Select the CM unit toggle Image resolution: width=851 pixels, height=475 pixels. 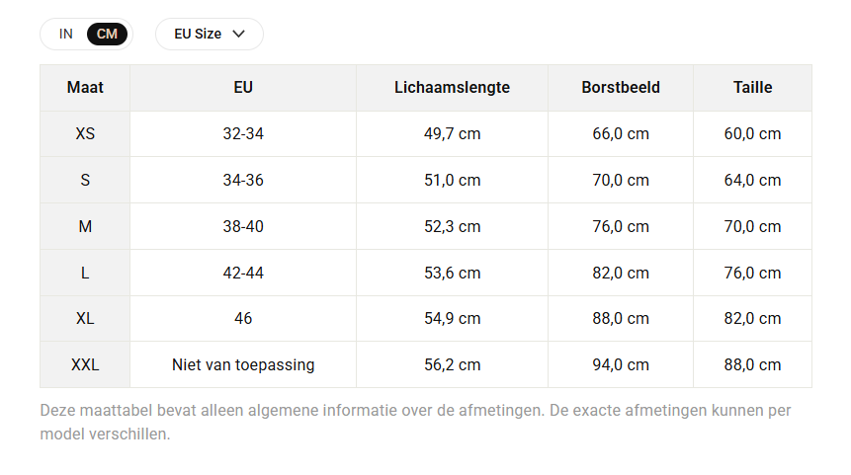click(107, 35)
